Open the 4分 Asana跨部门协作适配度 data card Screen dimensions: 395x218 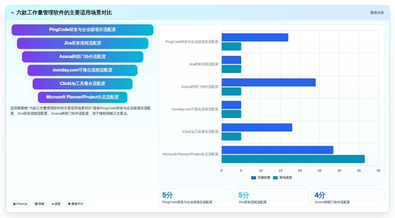(348, 198)
